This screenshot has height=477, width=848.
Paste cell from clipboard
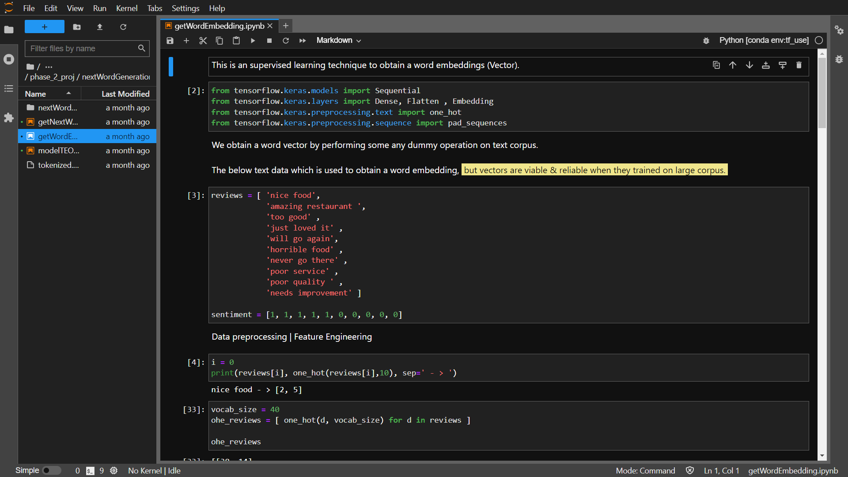(x=236, y=41)
